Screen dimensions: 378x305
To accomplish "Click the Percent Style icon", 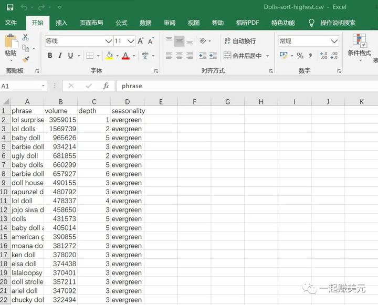I will pos(300,56).
